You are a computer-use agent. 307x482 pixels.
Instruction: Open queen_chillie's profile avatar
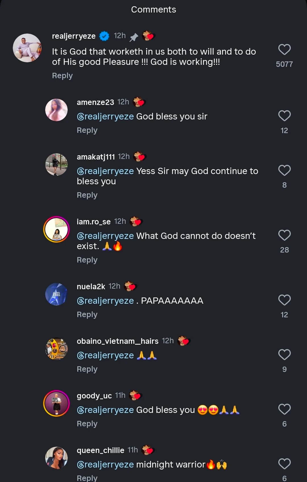point(57,458)
